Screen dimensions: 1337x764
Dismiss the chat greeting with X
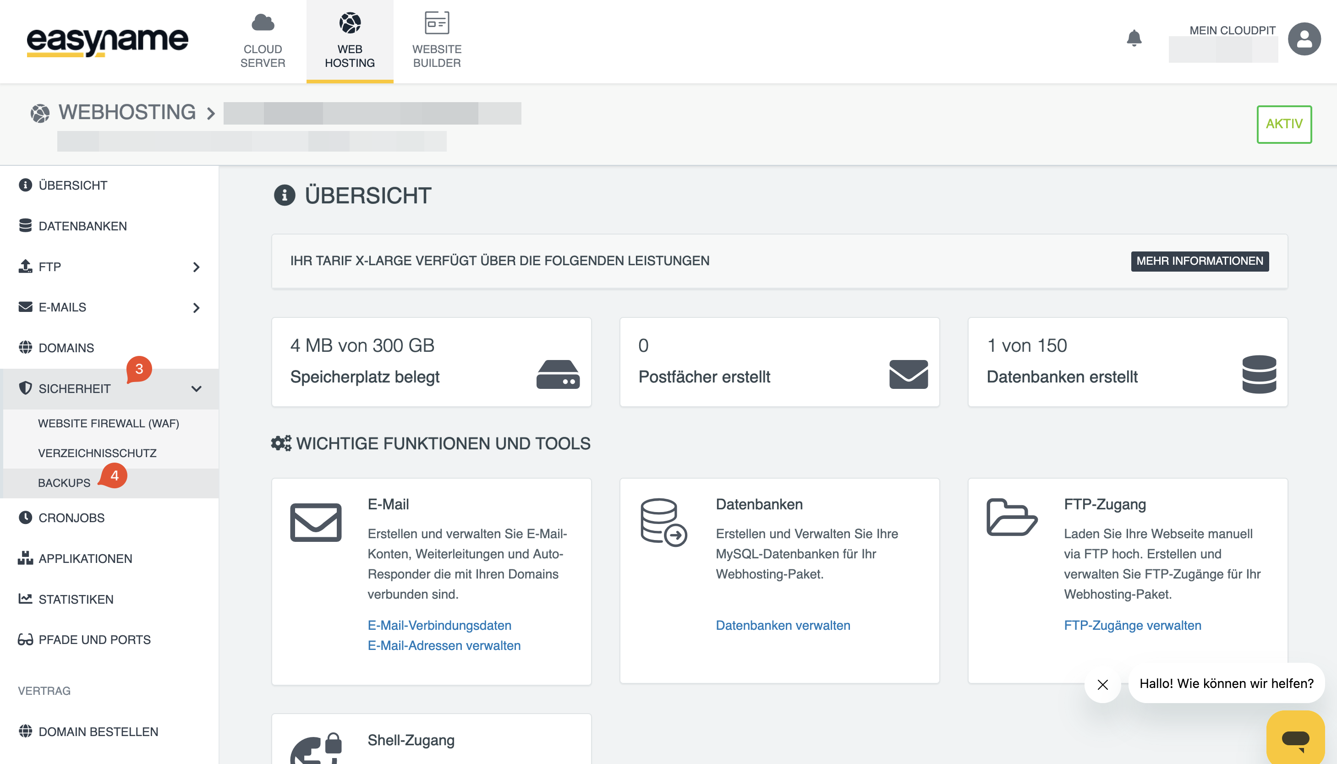1102,684
